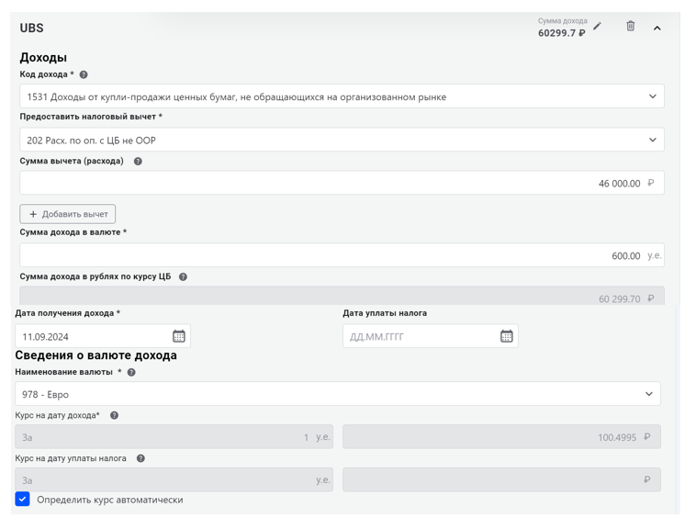Click the pencil edit icon next to UBS income
This screenshot has height=529, width=685.
598,27
